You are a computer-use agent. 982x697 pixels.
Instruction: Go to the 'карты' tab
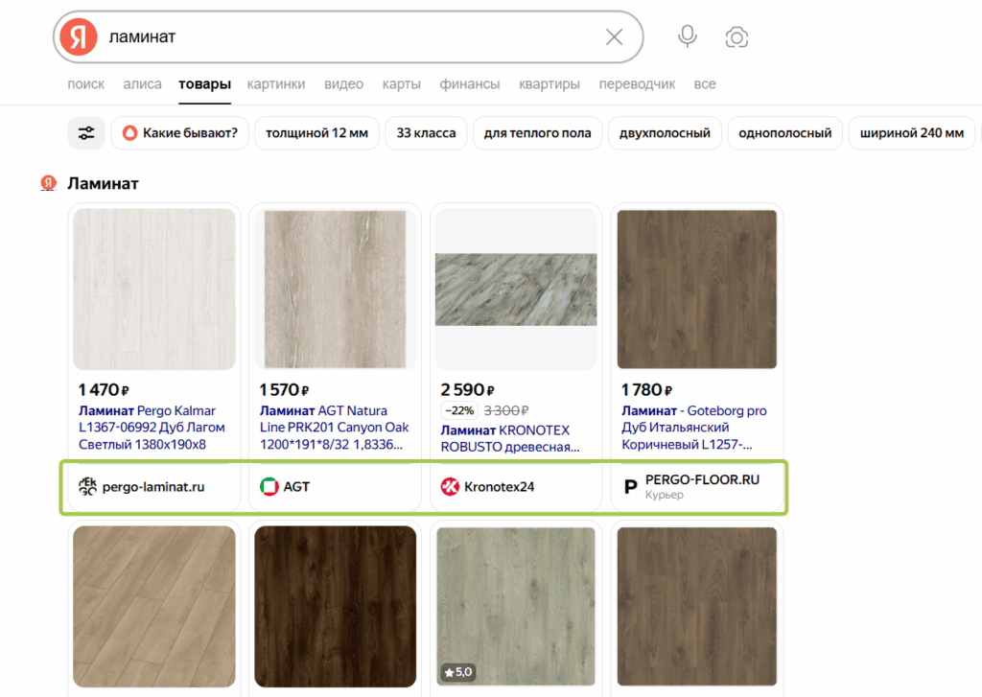point(402,84)
